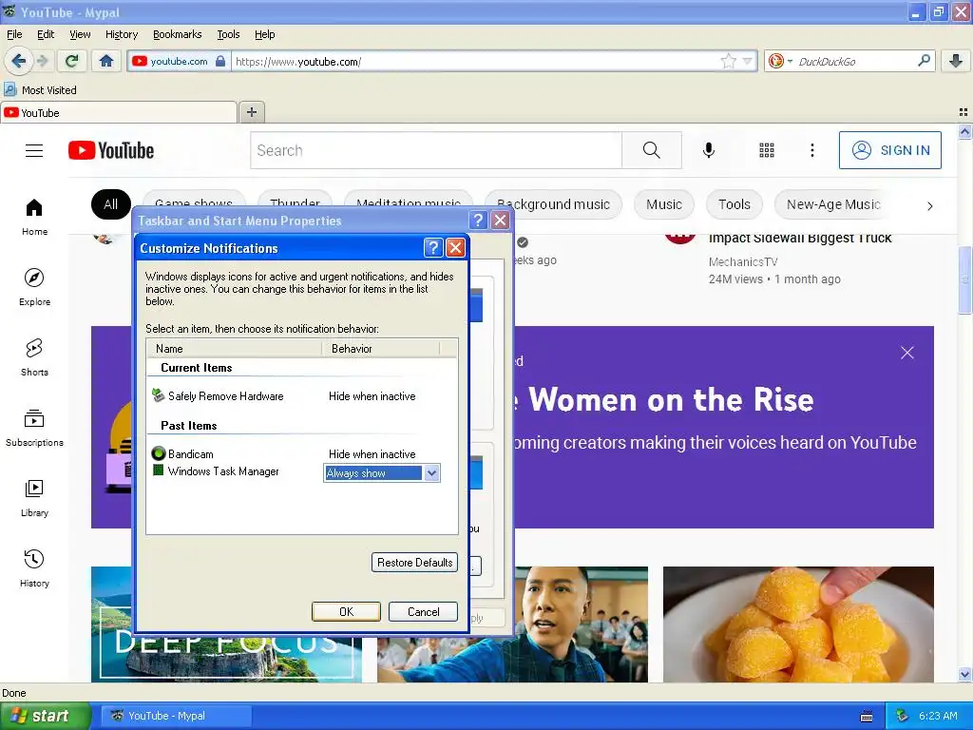Viewport: 973px width, 730px height.
Task: Click the Name column header
Action: (x=235, y=349)
